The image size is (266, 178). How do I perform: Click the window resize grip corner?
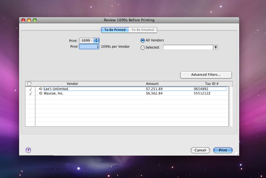click(x=237, y=153)
